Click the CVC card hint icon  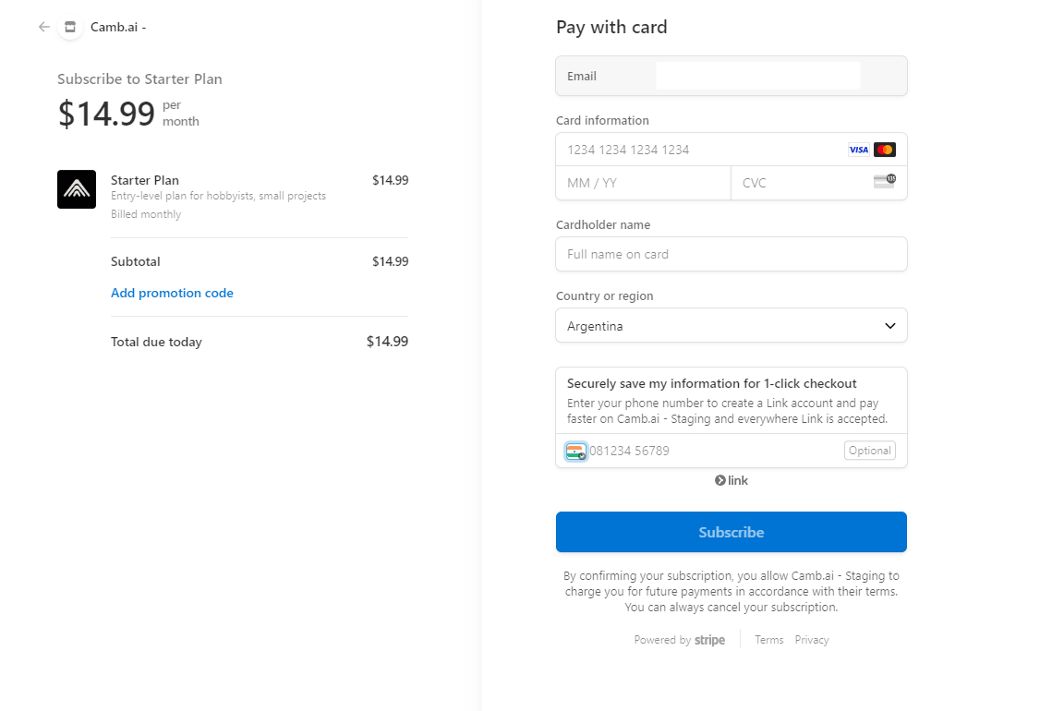(x=884, y=182)
